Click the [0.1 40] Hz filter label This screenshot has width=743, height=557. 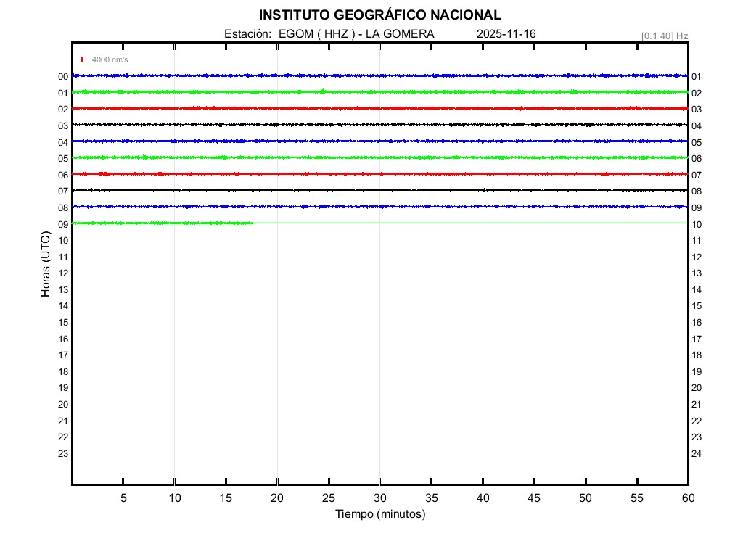(x=664, y=36)
